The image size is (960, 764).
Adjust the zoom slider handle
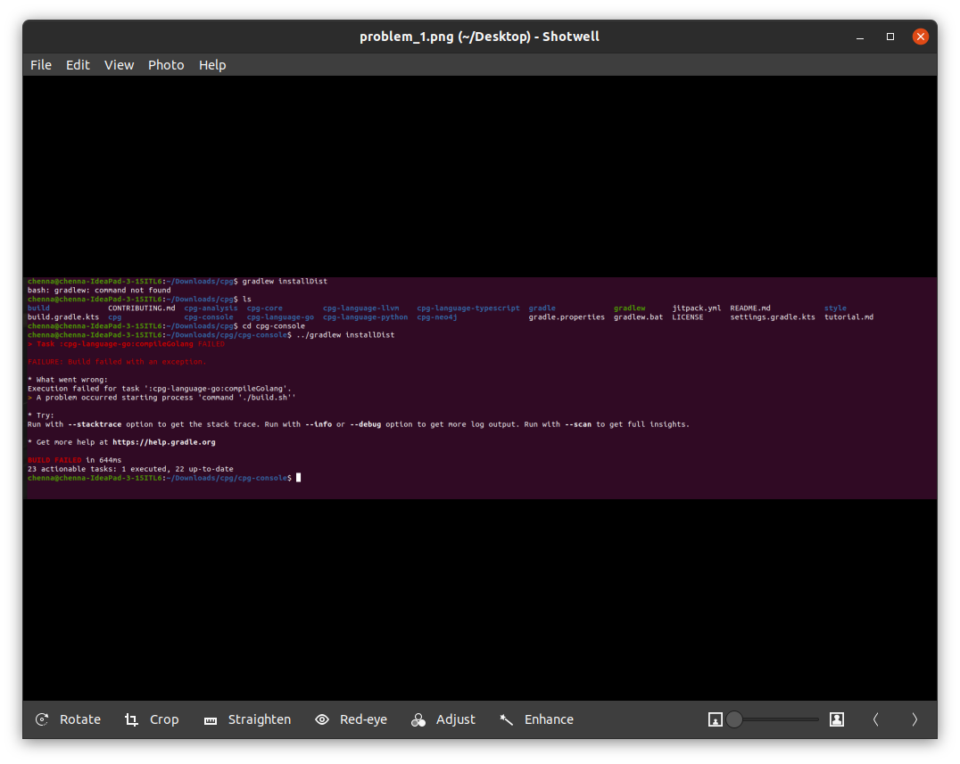tap(734, 720)
